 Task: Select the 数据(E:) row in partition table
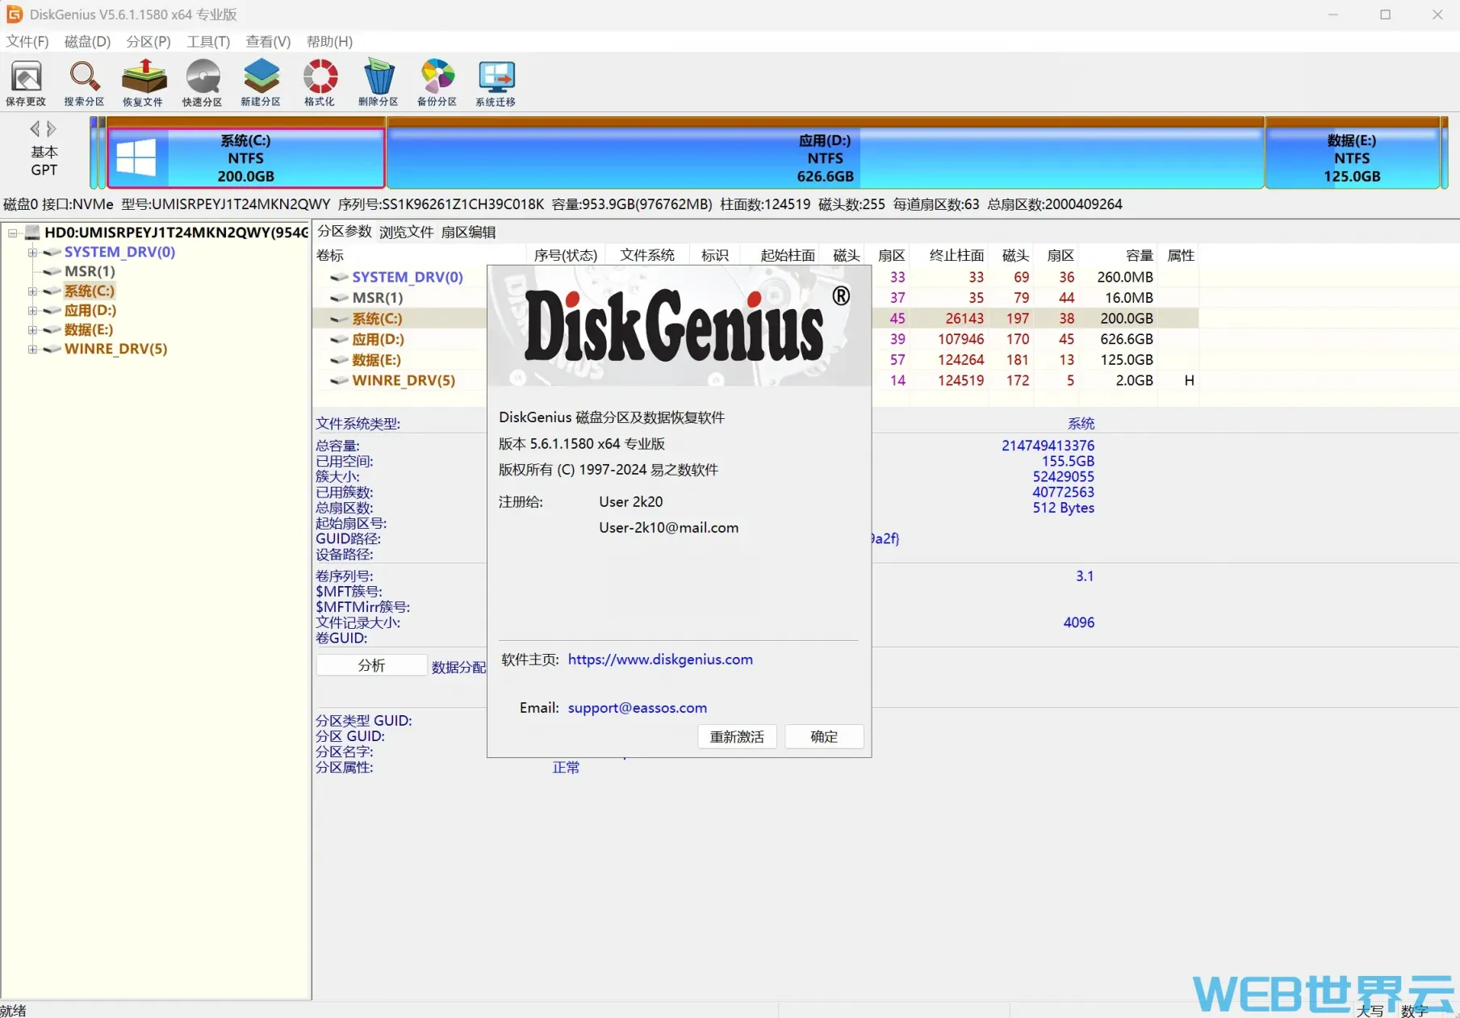coord(755,360)
